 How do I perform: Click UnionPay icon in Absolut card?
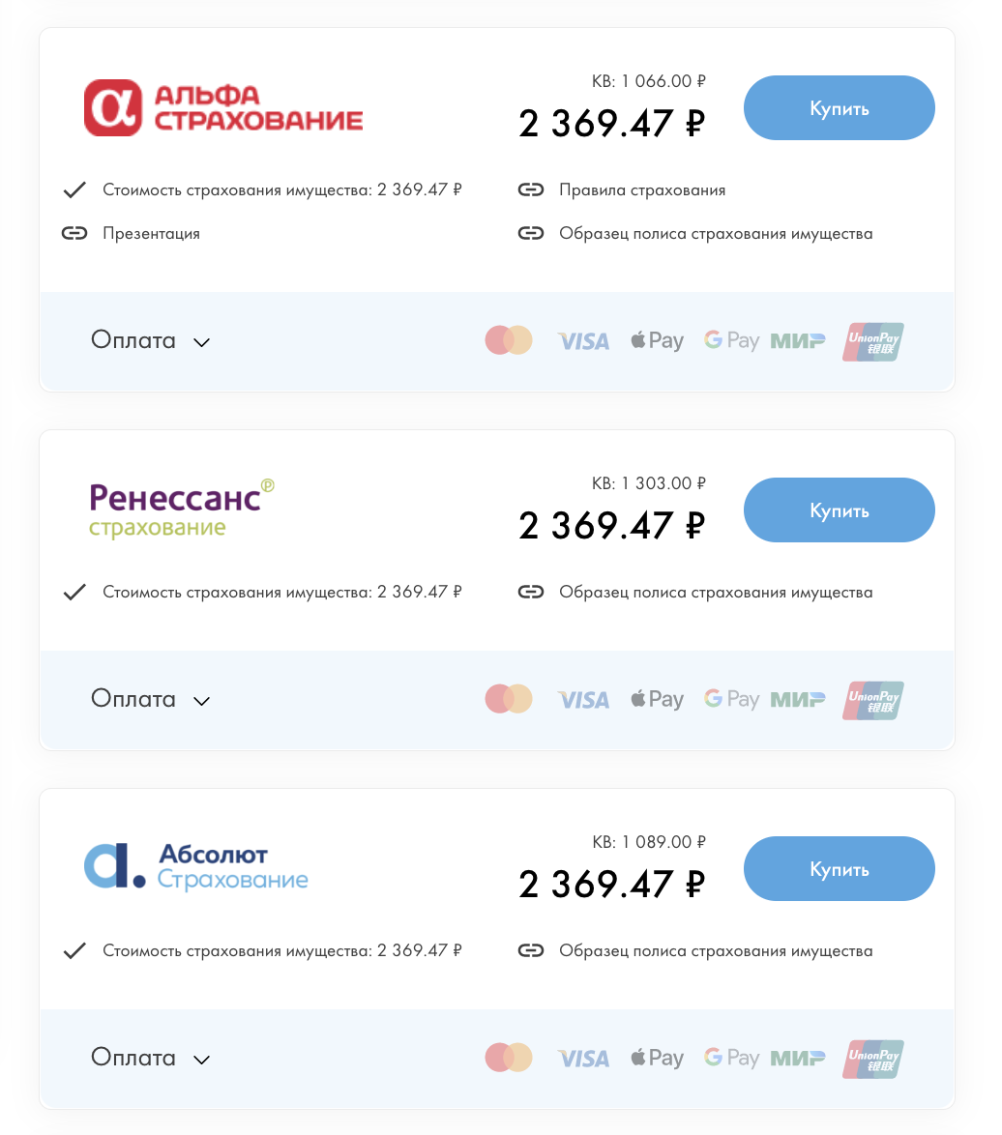pos(873,1058)
